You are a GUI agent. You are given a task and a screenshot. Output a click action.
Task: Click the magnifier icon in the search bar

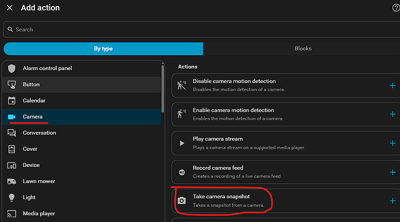coord(10,30)
